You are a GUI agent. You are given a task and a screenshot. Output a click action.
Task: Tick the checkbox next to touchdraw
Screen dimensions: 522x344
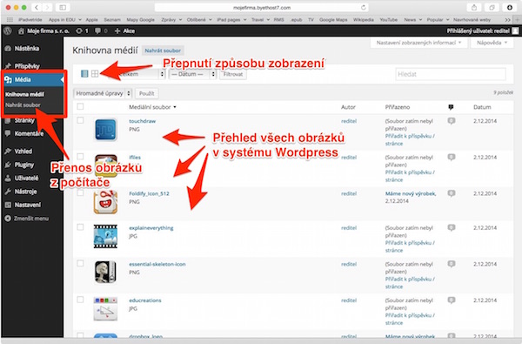coord(80,120)
